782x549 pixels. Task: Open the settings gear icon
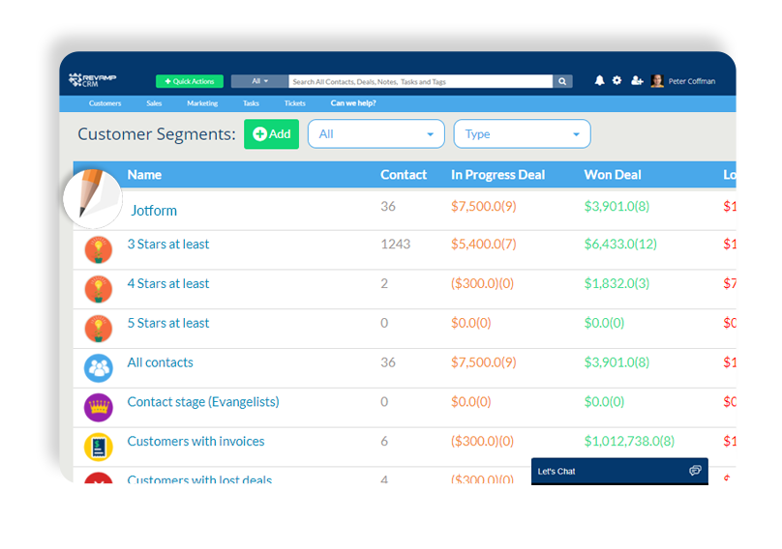tap(617, 80)
